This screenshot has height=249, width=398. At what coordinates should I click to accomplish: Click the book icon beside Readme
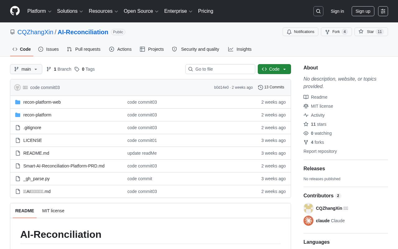coord(306,97)
